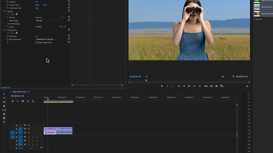Open the Blur Dimensions dropdown
This screenshot has height=153, width=273.
pos(46,39)
